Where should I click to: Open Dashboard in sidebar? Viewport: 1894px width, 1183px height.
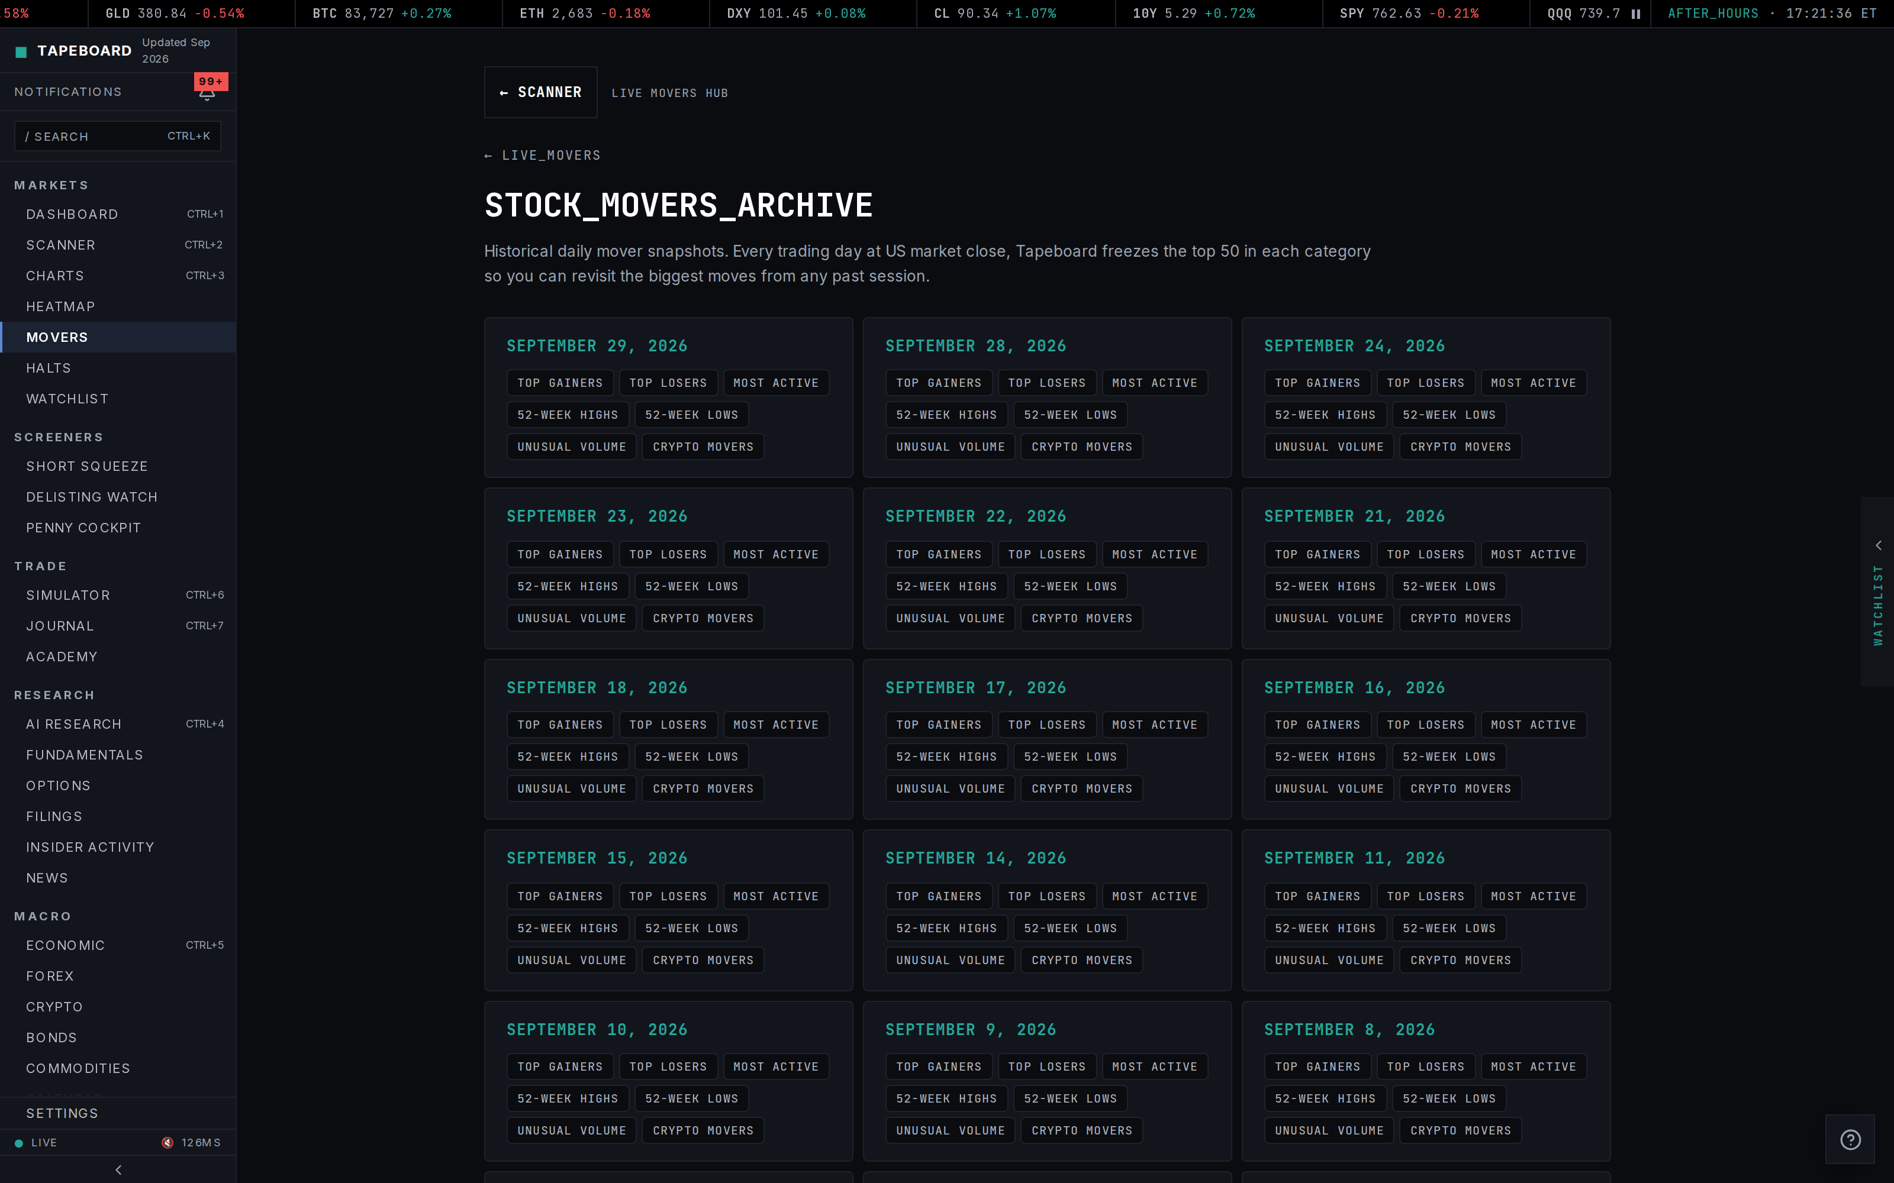118,214
